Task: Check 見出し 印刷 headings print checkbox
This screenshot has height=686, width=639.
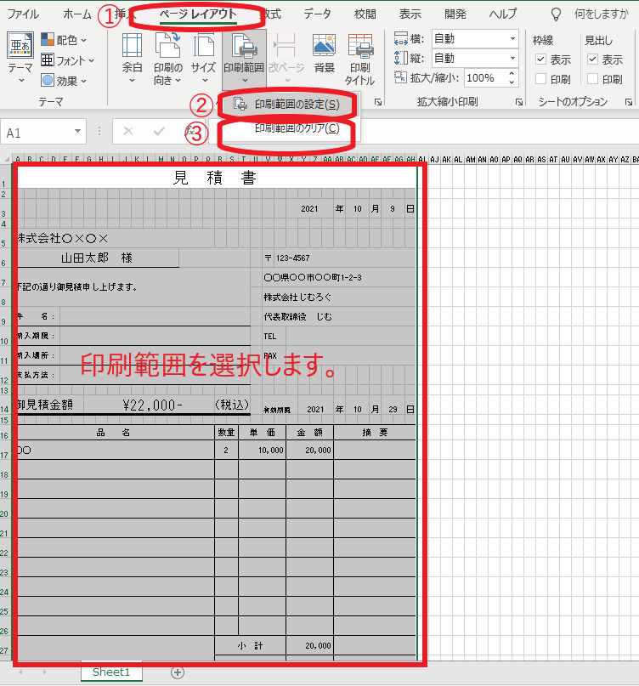Action: 592,79
